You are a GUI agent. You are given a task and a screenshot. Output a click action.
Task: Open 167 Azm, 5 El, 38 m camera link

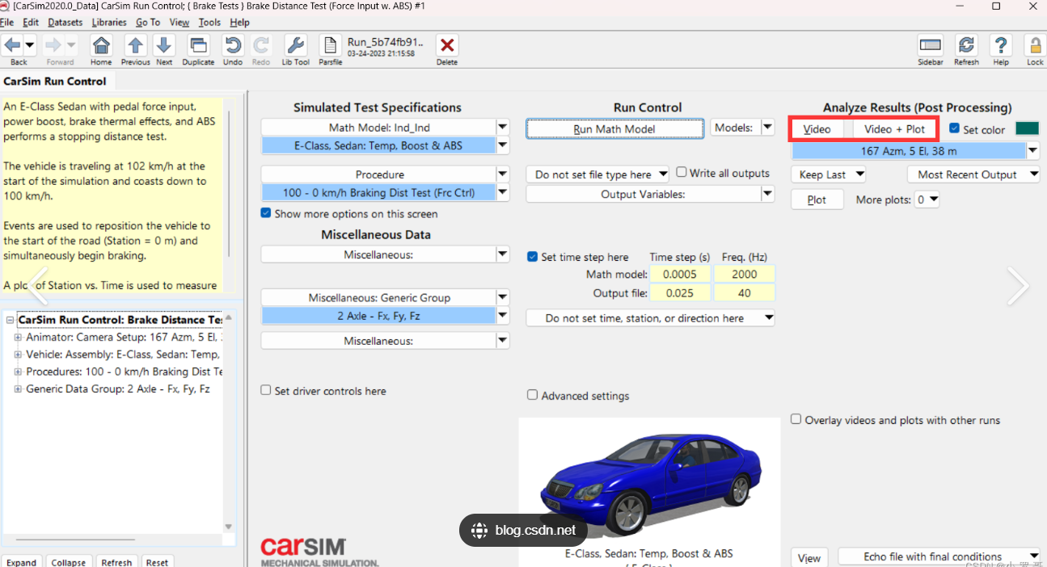point(909,151)
